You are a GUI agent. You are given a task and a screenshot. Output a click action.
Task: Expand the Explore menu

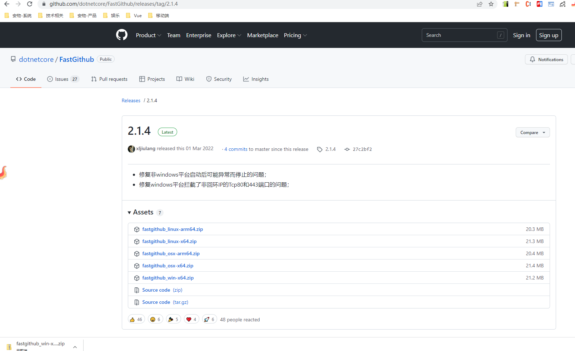pos(229,35)
